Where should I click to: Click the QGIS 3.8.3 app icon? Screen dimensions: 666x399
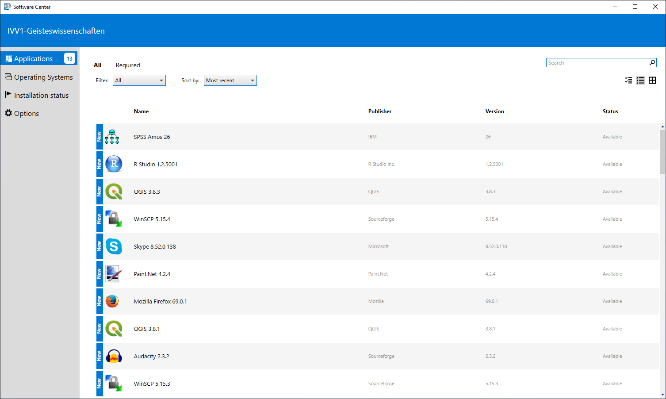114,192
